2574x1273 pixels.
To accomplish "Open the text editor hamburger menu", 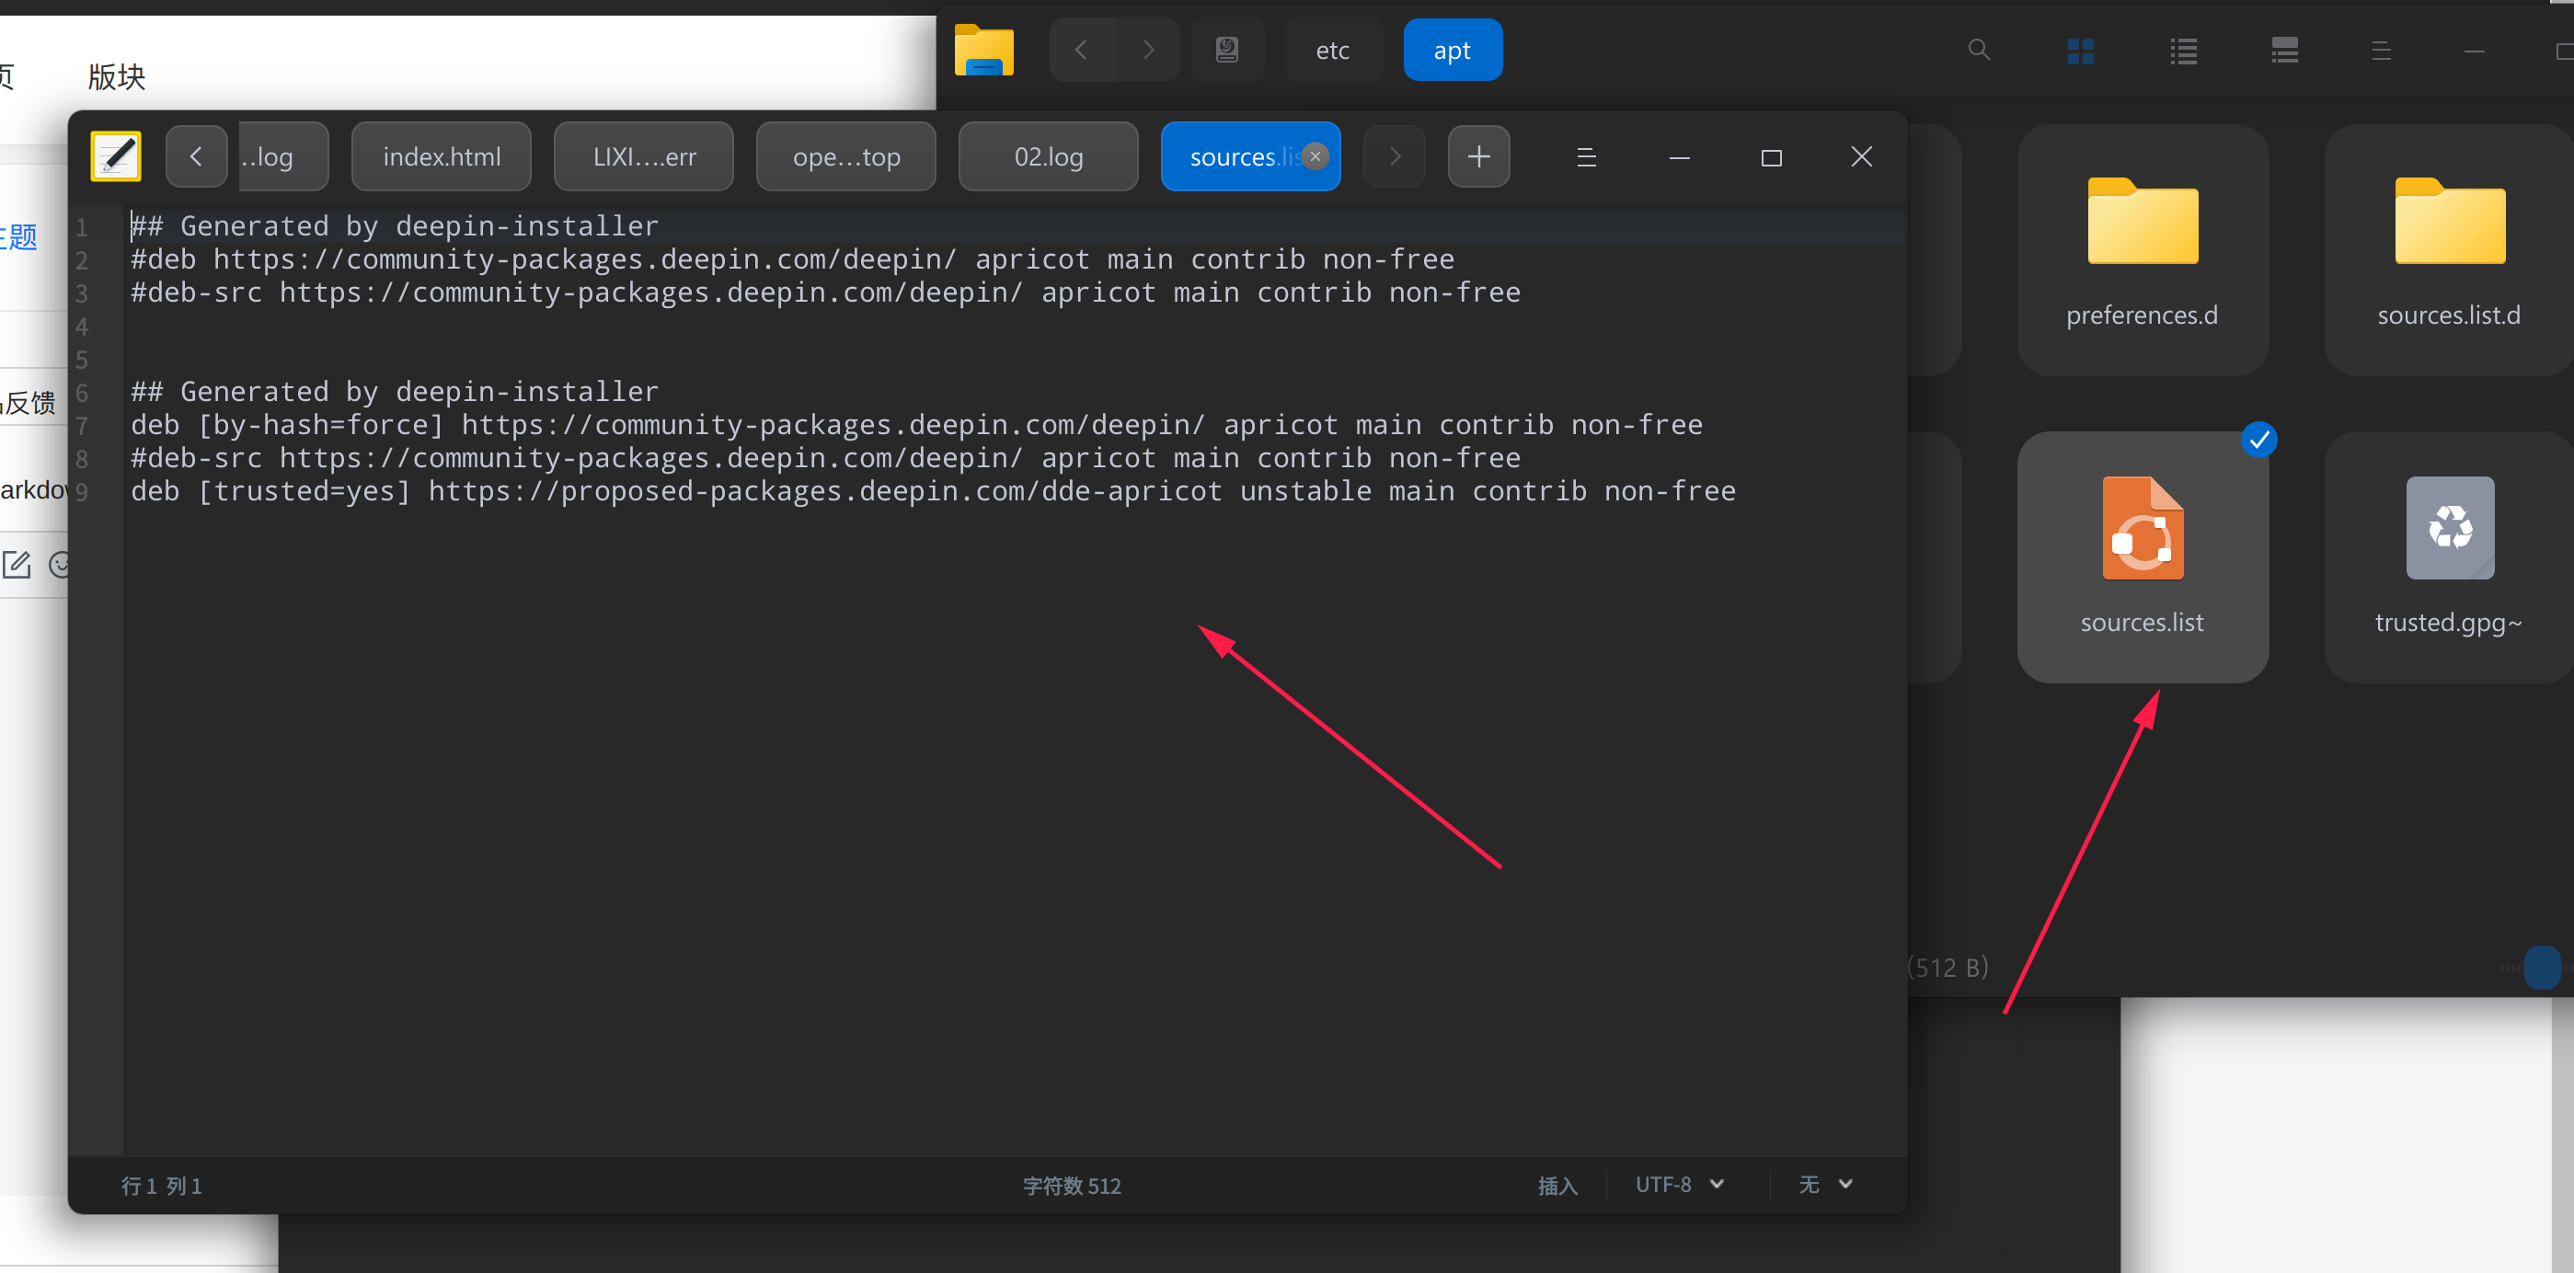I will tap(1586, 157).
